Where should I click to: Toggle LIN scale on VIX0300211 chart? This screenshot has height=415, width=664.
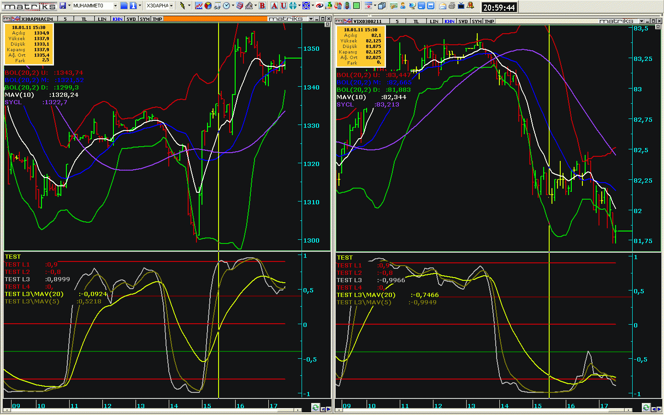434,21
